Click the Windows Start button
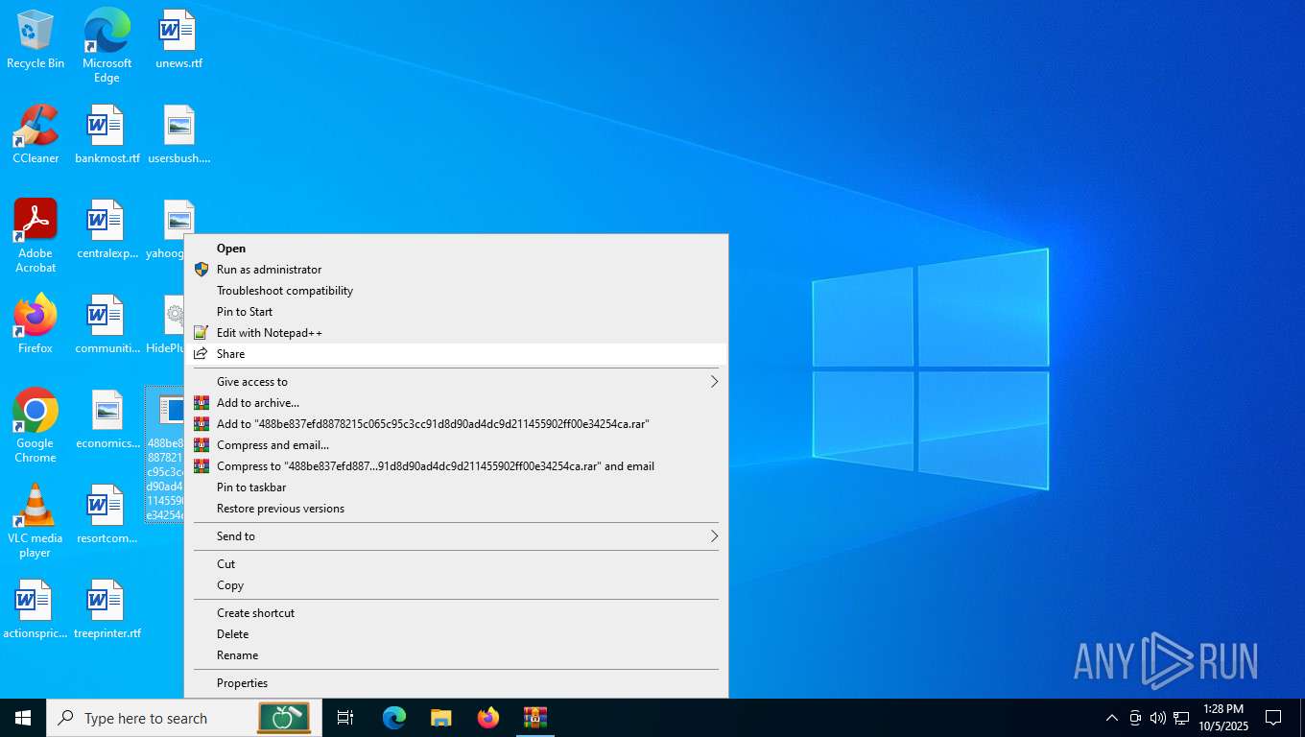The height and width of the screenshot is (737, 1305). click(23, 718)
